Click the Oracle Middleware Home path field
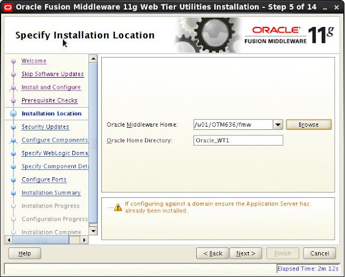This screenshot has width=345, height=277. pyautogui.click(x=233, y=124)
